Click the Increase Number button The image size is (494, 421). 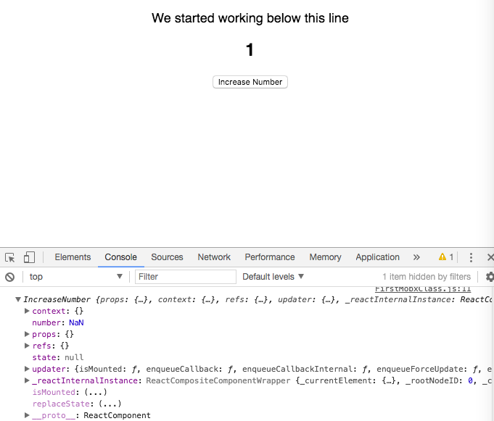[x=250, y=82]
